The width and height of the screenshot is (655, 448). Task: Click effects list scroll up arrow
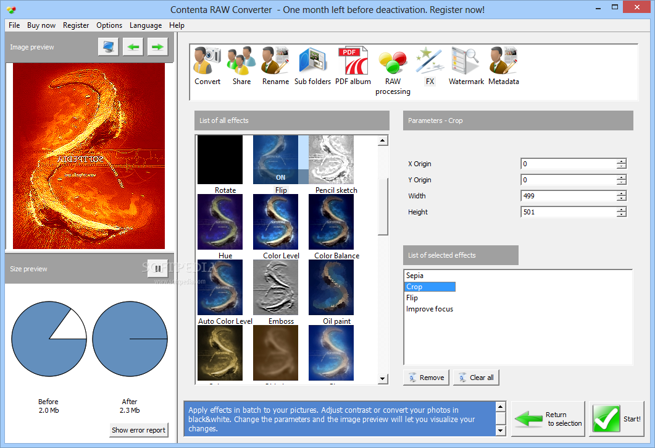[383, 140]
